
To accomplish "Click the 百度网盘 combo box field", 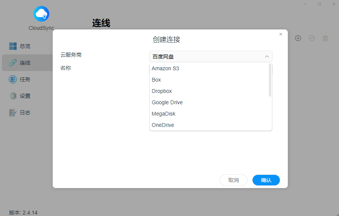I will (205, 57).
